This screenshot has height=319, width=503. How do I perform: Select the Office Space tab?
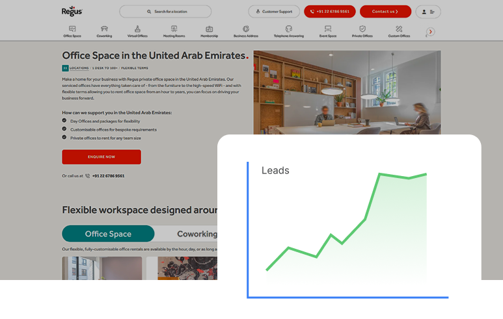[x=108, y=234]
